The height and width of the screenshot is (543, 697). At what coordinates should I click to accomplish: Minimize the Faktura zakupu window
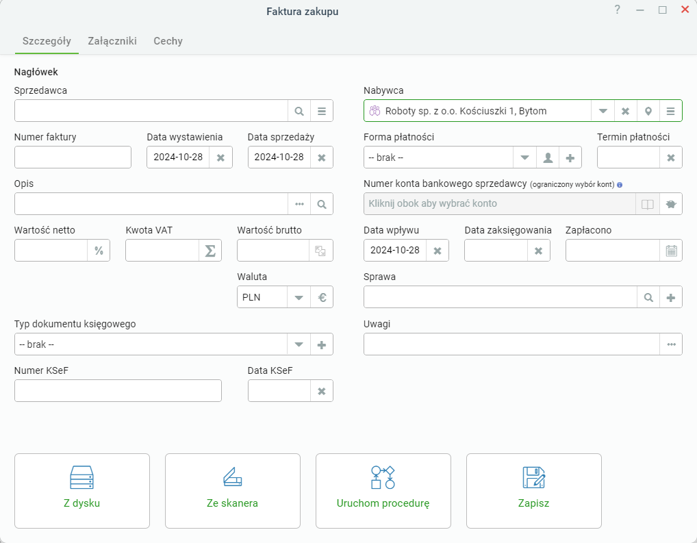pyautogui.click(x=640, y=10)
